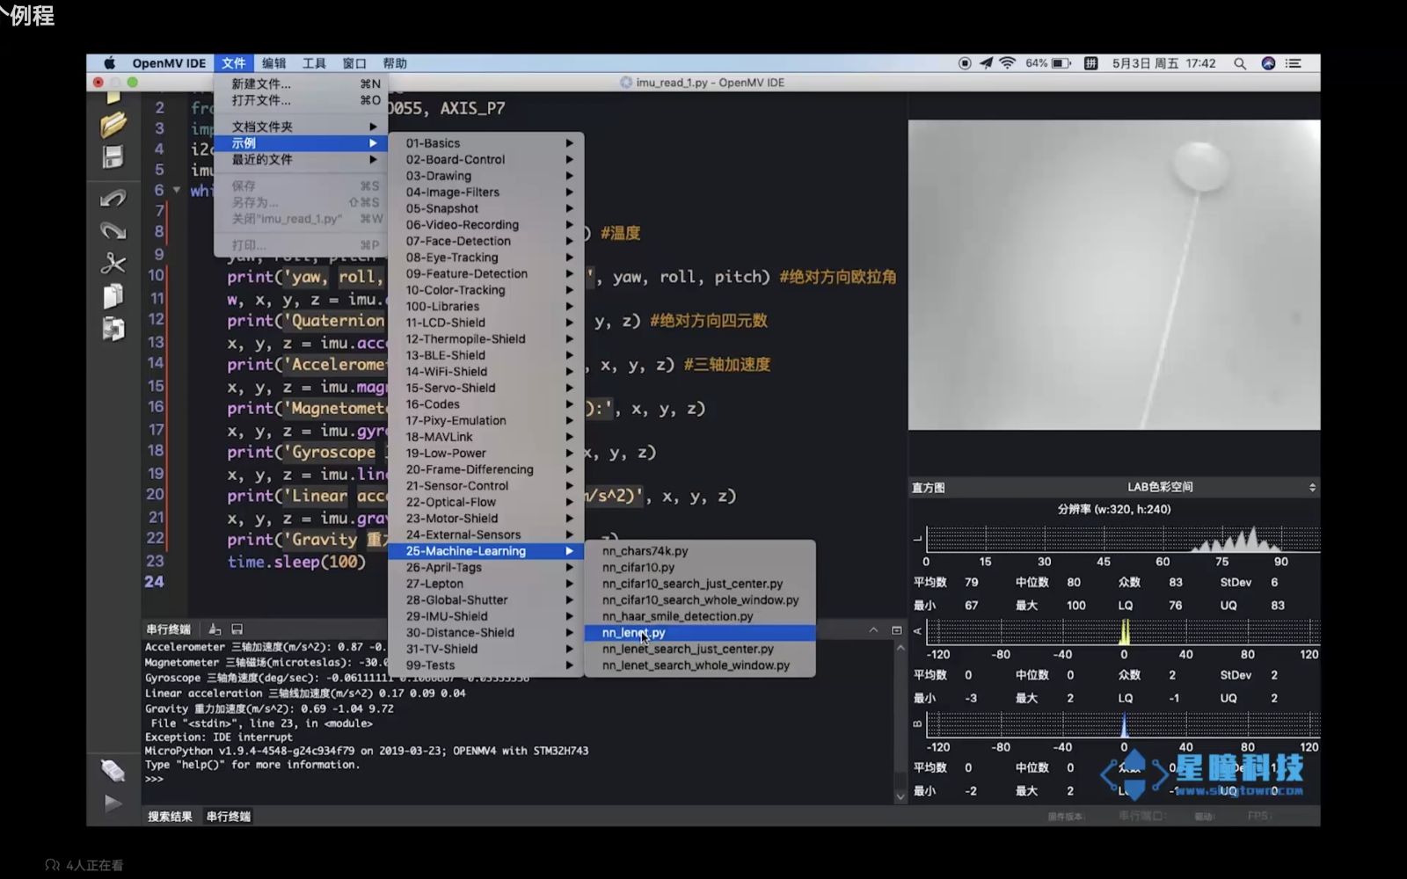1407x879 pixels.
Task: Switch to the 搜索结果 tab
Action: tap(170, 817)
